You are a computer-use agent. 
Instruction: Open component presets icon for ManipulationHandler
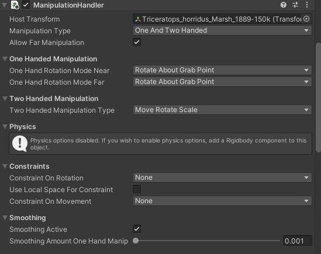point(295,5)
